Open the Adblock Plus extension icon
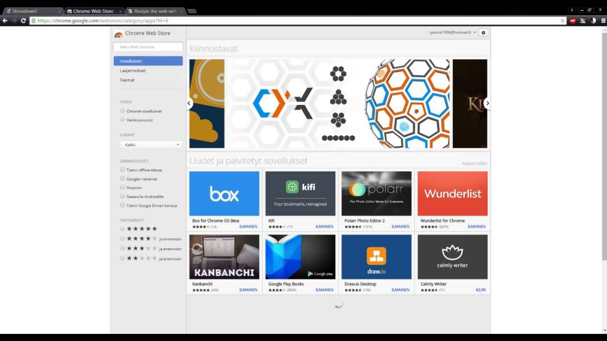Viewport: 607px width, 341px height. click(573, 21)
